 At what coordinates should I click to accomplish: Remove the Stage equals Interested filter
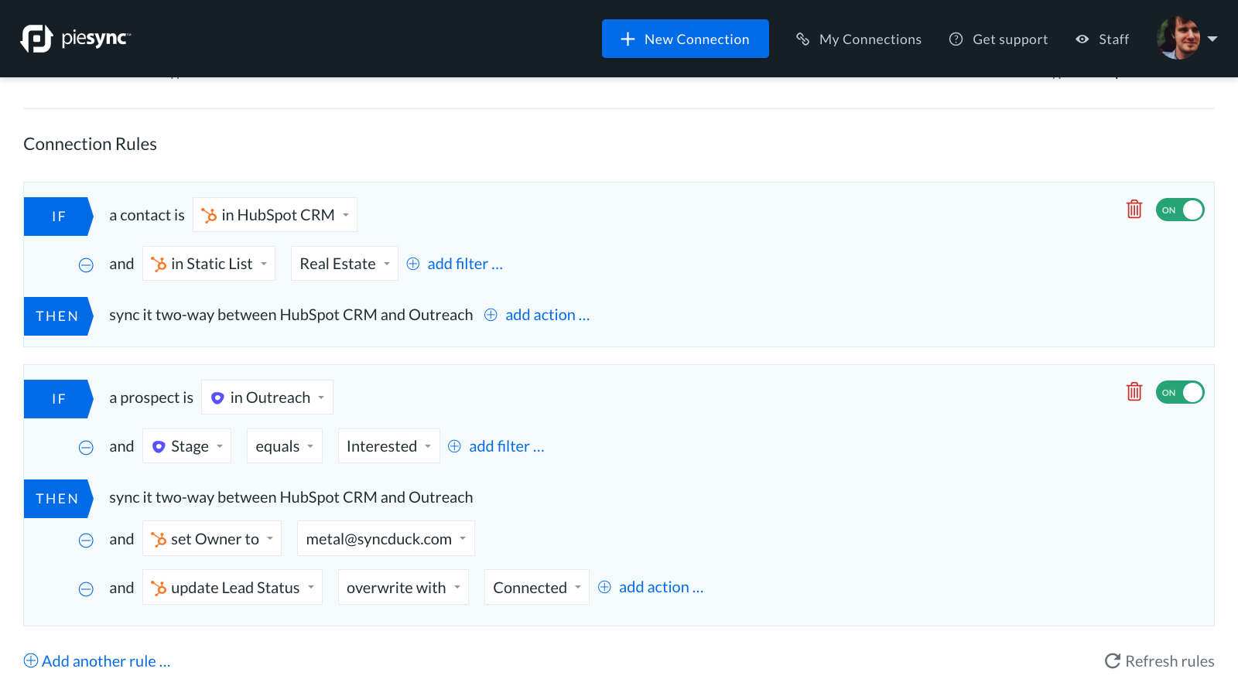[86, 448]
